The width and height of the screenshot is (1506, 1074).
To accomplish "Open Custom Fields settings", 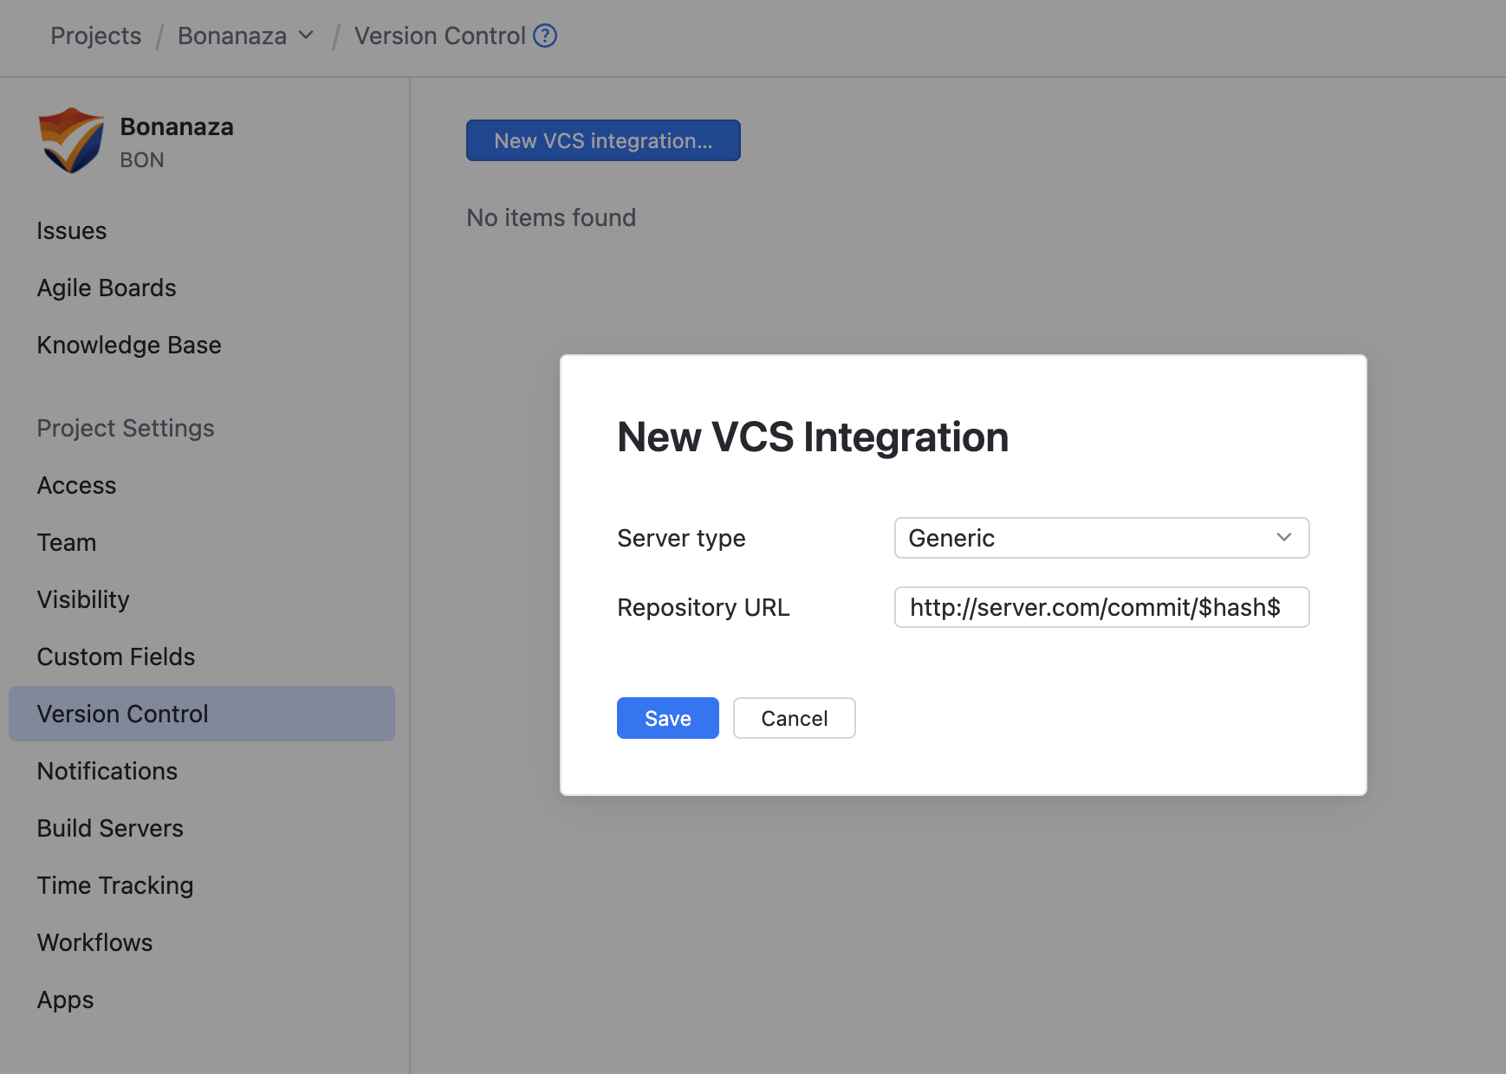I will (x=115, y=657).
